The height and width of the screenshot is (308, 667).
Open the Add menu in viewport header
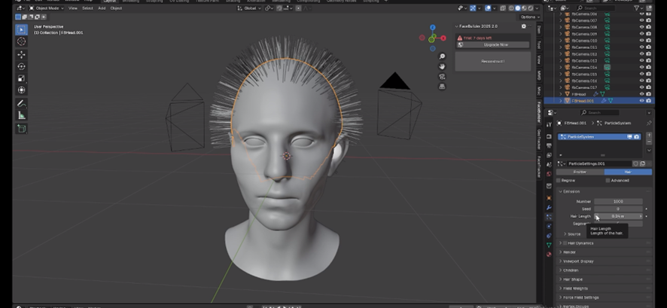[x=102, y=8]
